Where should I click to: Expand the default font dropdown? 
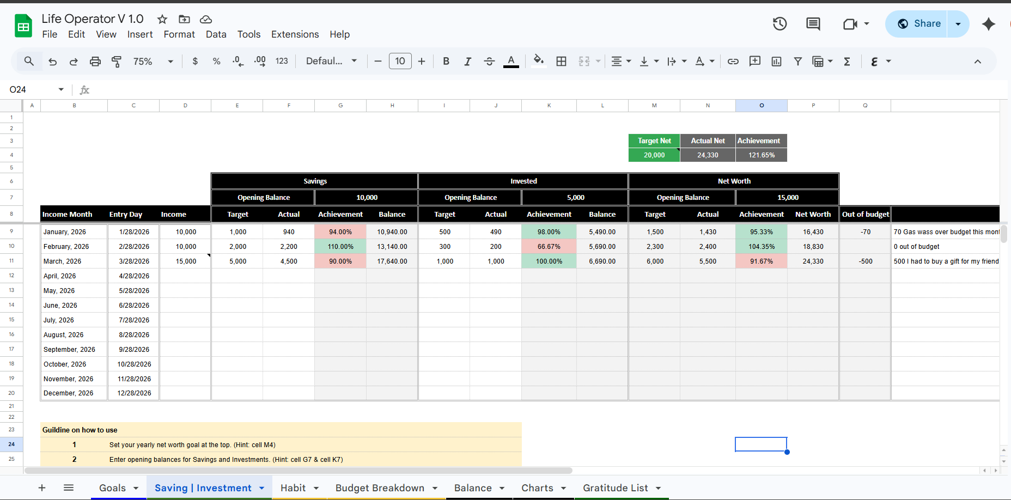click(331, 62)
